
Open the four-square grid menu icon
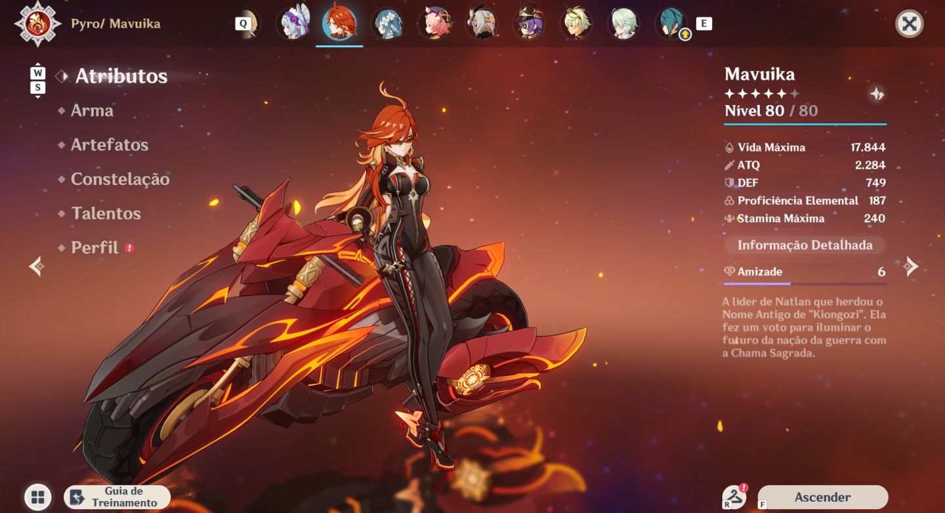click(x=38, y=497)
